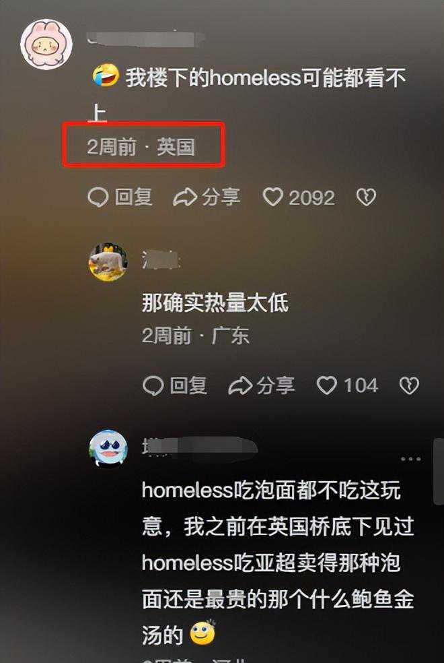444x663 pixels.
Task: Reply to the 那确实热量太低 comment
Action: click(x=175, y=385)
